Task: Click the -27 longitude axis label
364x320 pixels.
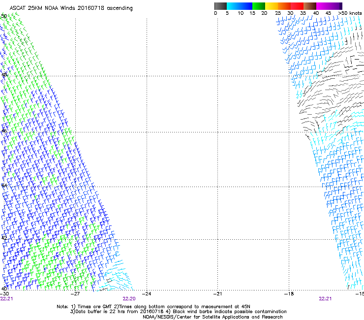Action: click(x=75, y=294)
